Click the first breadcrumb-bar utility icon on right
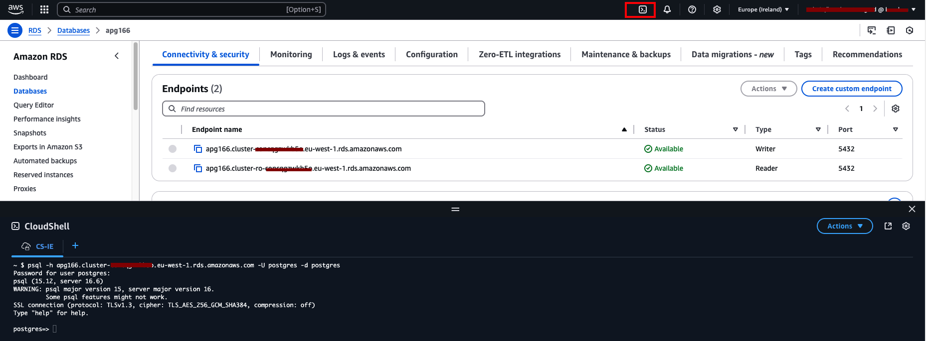 click(872, 30)
